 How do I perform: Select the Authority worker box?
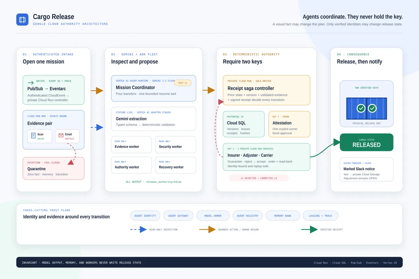tap(131, 165)
